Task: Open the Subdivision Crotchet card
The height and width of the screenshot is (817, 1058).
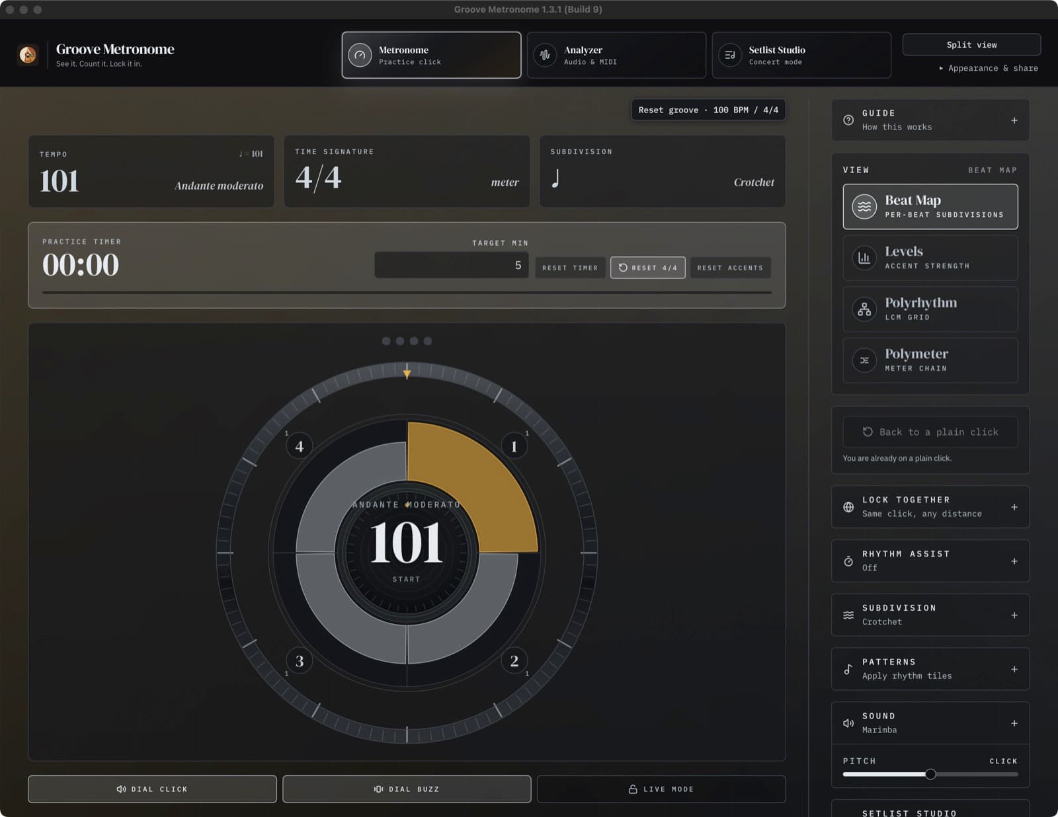Action: 663,172
